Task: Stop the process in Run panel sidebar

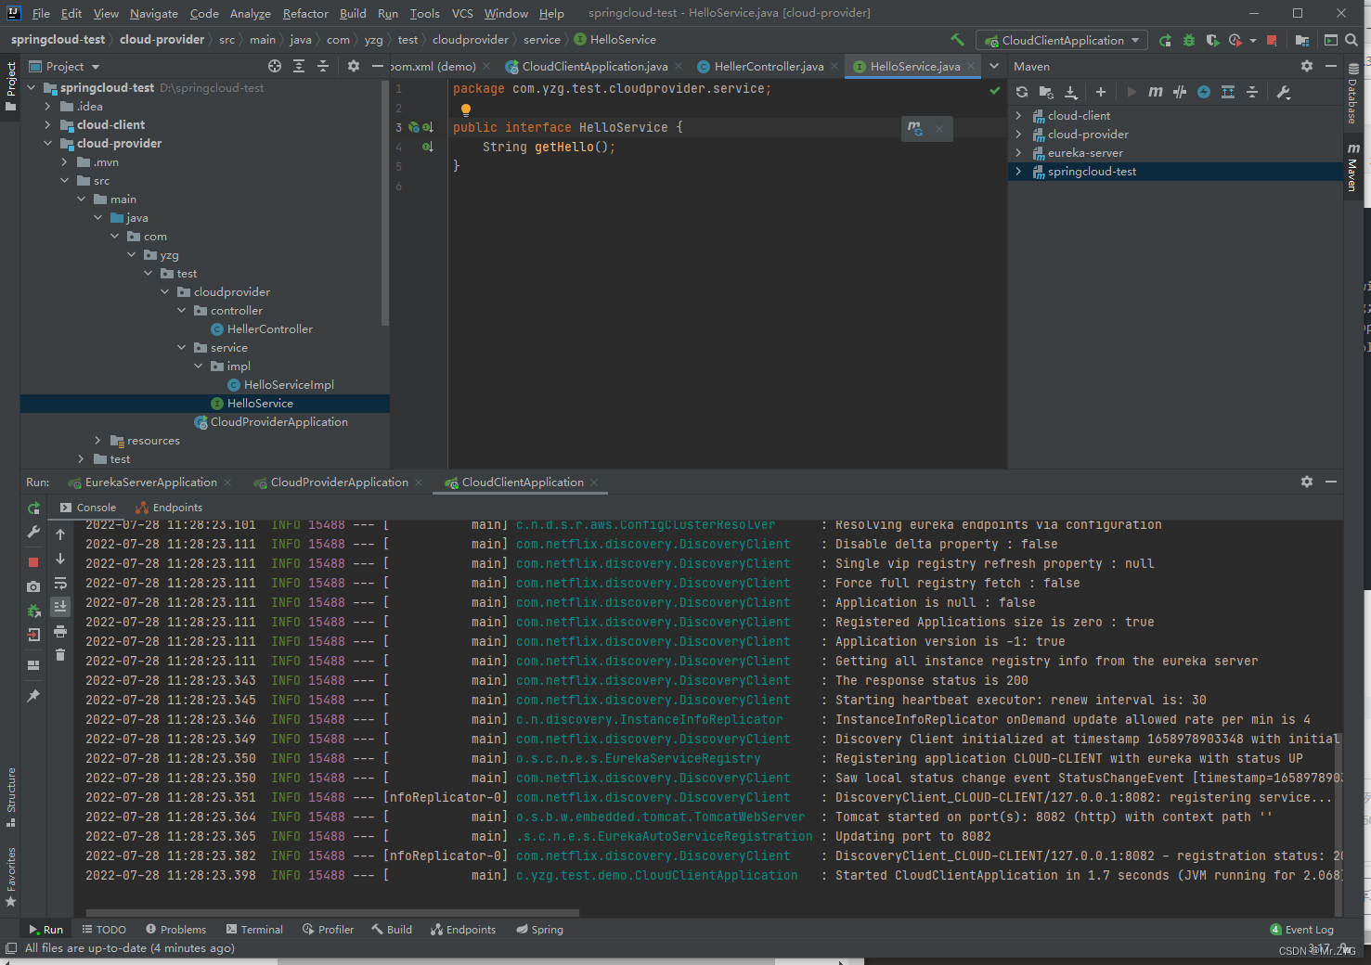Action: [x=33, y=562]
